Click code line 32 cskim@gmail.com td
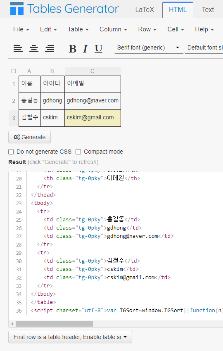Viewport: 223px width, 351px height. 107,277
